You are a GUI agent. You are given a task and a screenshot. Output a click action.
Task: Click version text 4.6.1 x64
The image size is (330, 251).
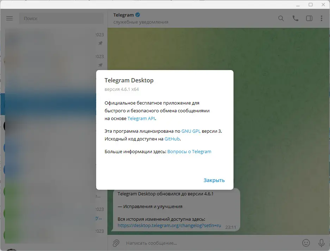pyautogui.click(x=122, y=89)
